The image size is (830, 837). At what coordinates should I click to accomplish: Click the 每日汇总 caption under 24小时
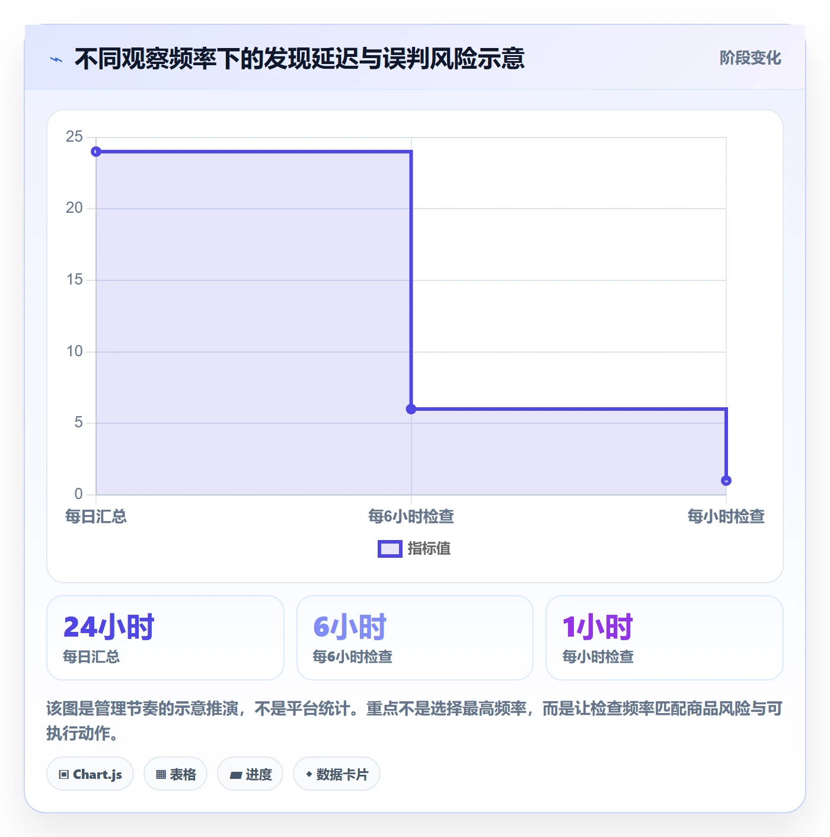(x=91, y=657)
